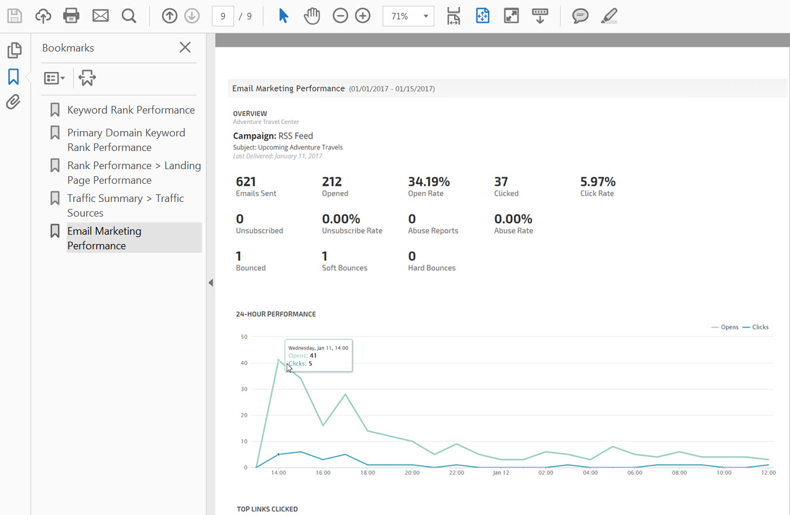
Task: Toggle the bookmarks panel in the sidebar
Action: point(13,77)
